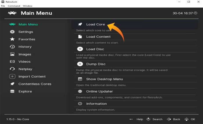Select the Explore database icon
203x124 pixels.
[12, 91]
